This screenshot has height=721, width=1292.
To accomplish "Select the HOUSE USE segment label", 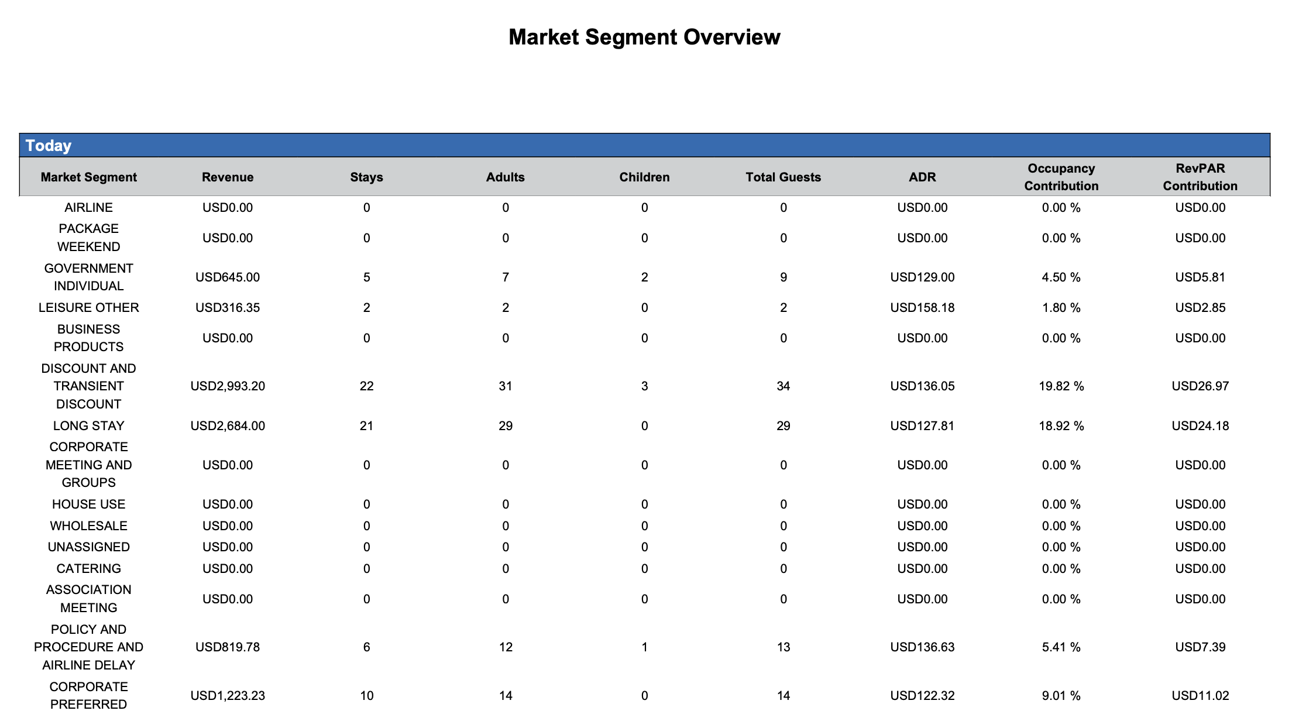I will [88, 504].
